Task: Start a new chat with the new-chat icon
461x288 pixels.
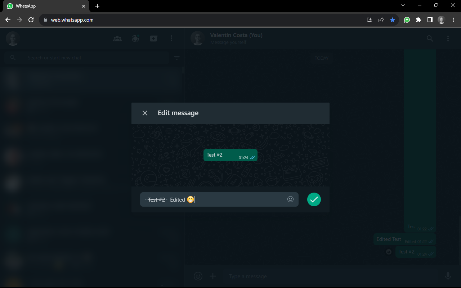Action: 153,38
